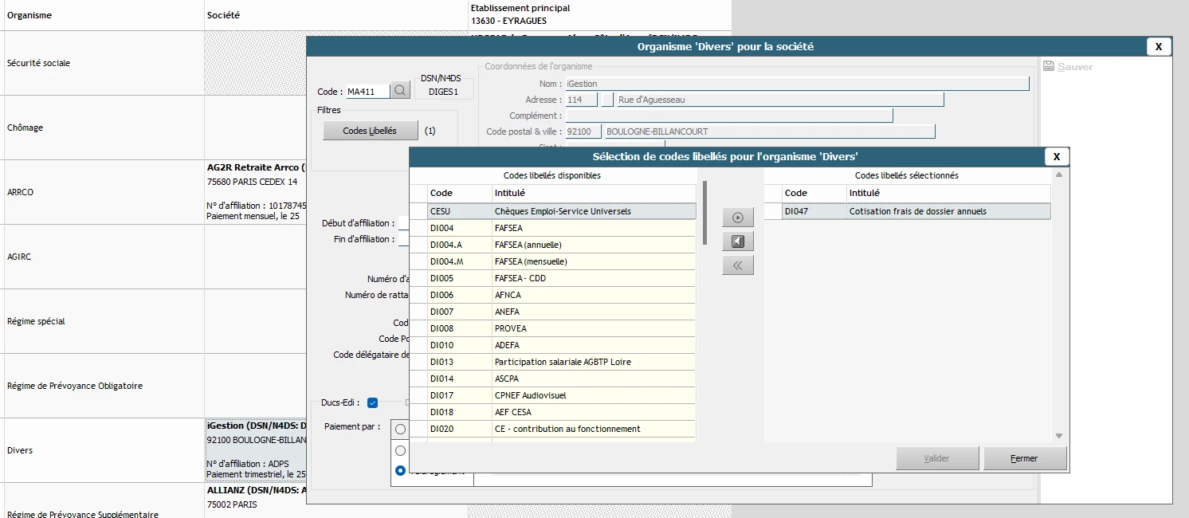Close the 'Sélection de codes libellés' dialog
1189x518 pixels.
1056,157
